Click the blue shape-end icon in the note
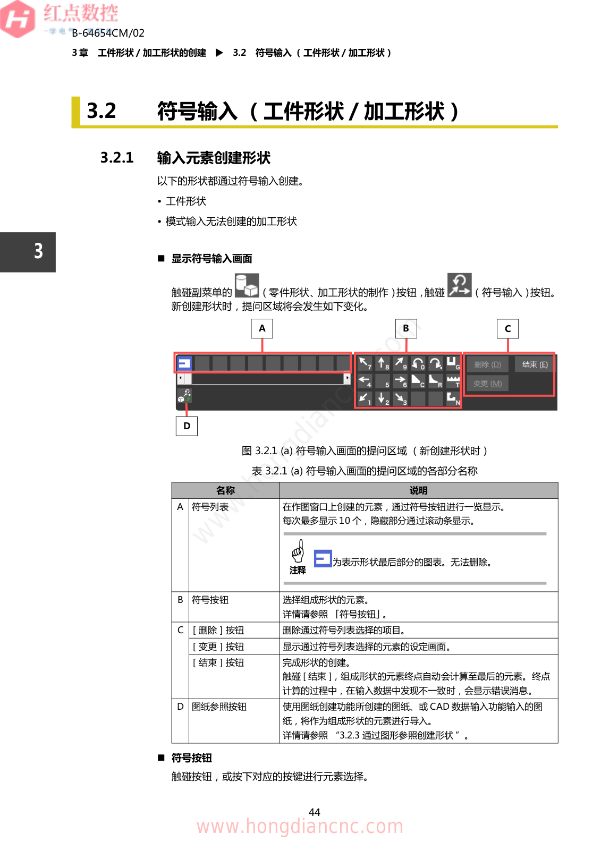Viewport: 601px width, 850px height. point(323,559)
